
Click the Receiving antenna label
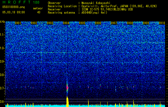(x=61, y=13)
